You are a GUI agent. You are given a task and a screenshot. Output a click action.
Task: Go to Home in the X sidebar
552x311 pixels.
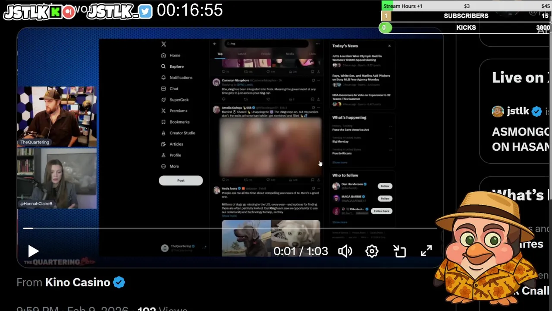171,55
